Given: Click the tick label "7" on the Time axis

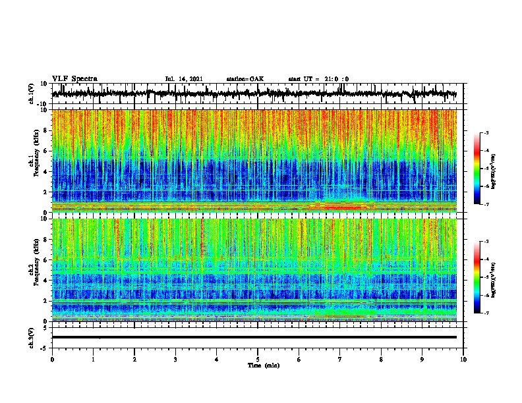Looking at the screenshot, I should [x=340, y=360].
